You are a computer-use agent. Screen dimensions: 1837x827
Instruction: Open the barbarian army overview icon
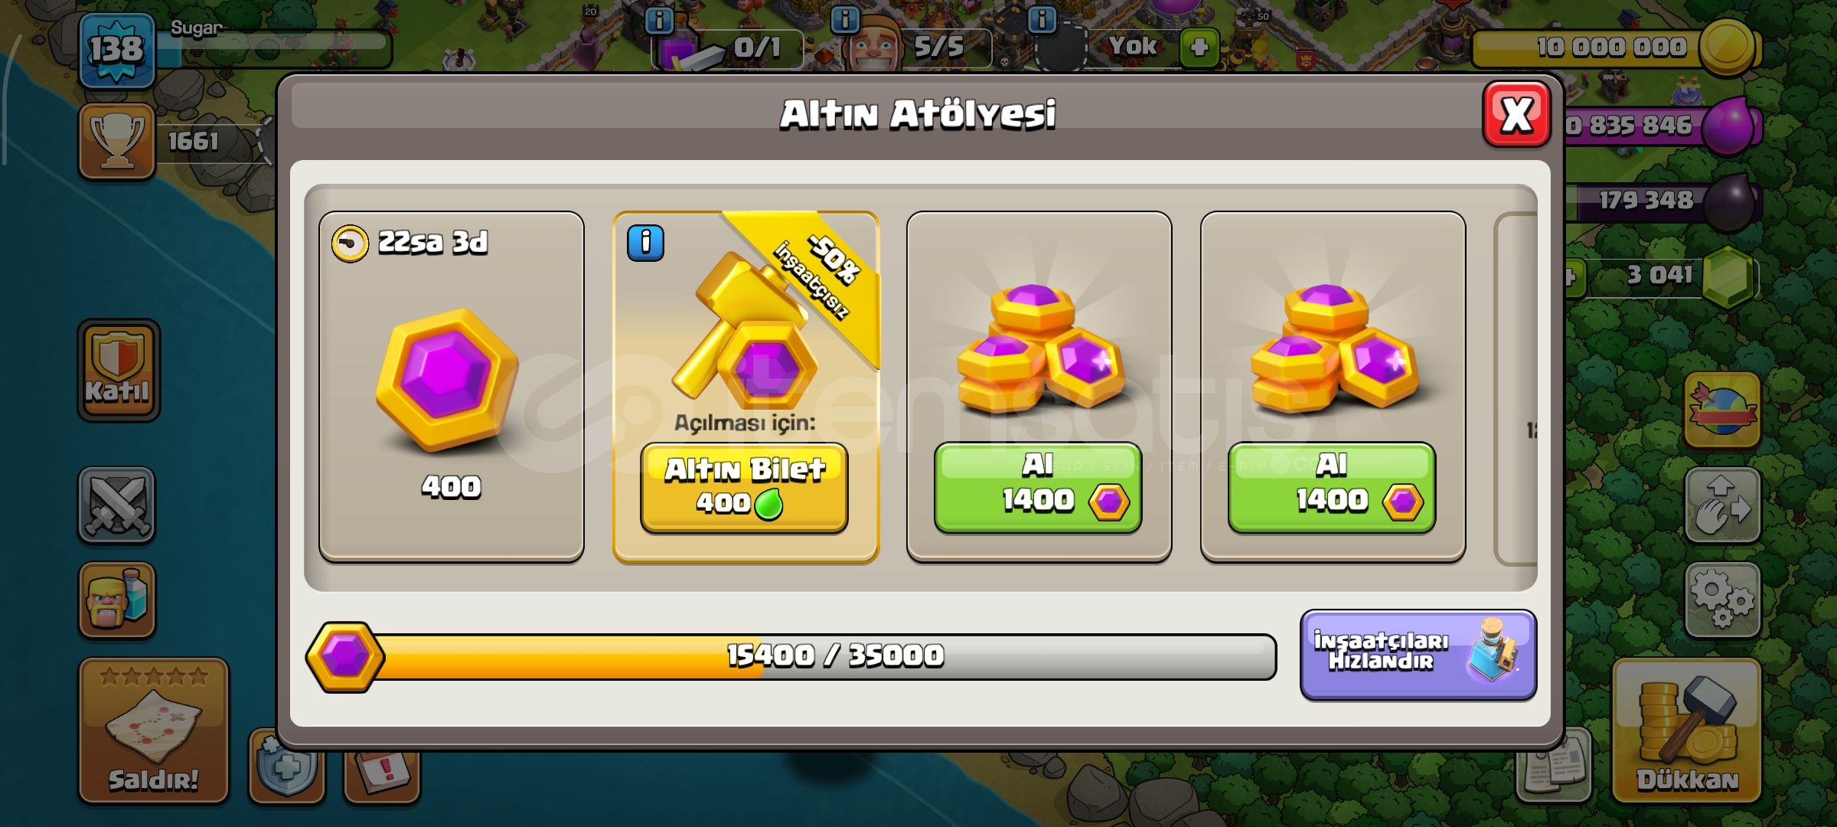point(116,600)
